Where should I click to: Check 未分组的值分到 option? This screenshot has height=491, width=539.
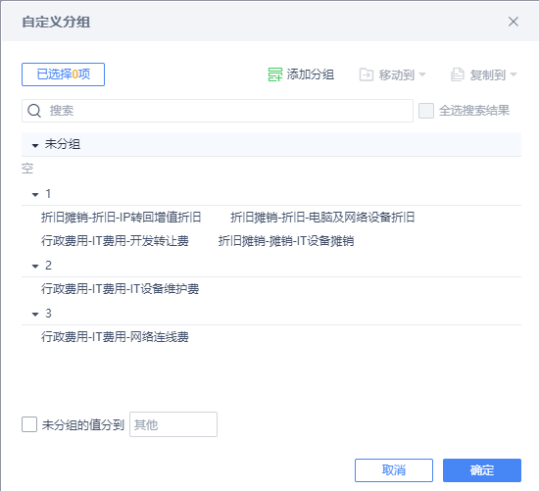29,424
